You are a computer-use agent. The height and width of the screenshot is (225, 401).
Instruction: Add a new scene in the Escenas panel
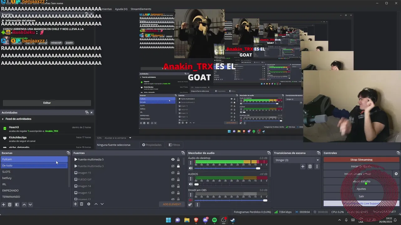click(4, 204)
